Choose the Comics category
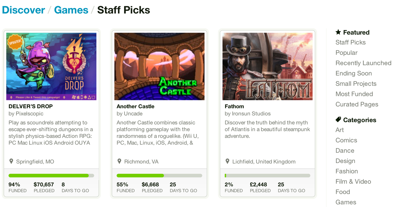The height and width of the screenshot is (207, 395). point(346,140)
